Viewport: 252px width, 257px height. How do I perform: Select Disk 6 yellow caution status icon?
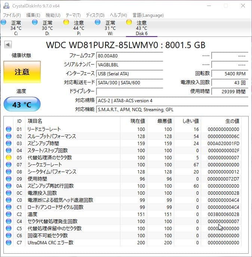click(x=129, y=22)
